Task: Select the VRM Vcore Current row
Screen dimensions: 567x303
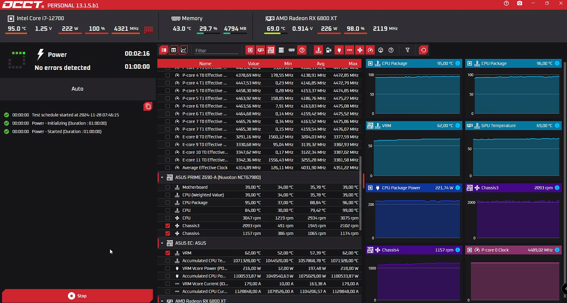Action: coord(259,284)
